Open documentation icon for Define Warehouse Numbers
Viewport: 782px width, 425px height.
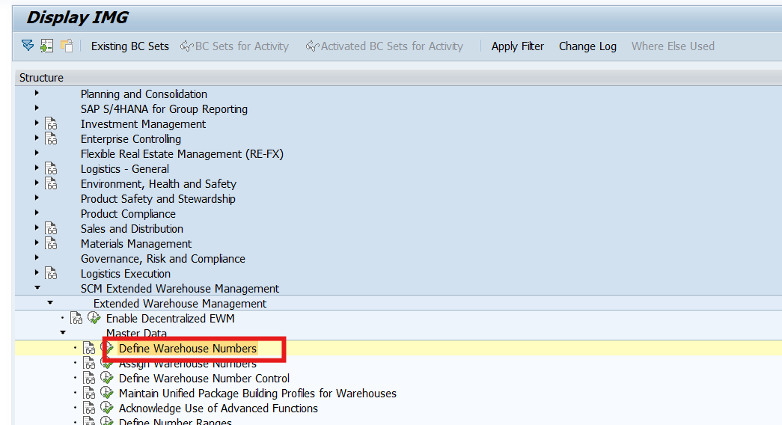pyautogui.click(x=89, y=348)
